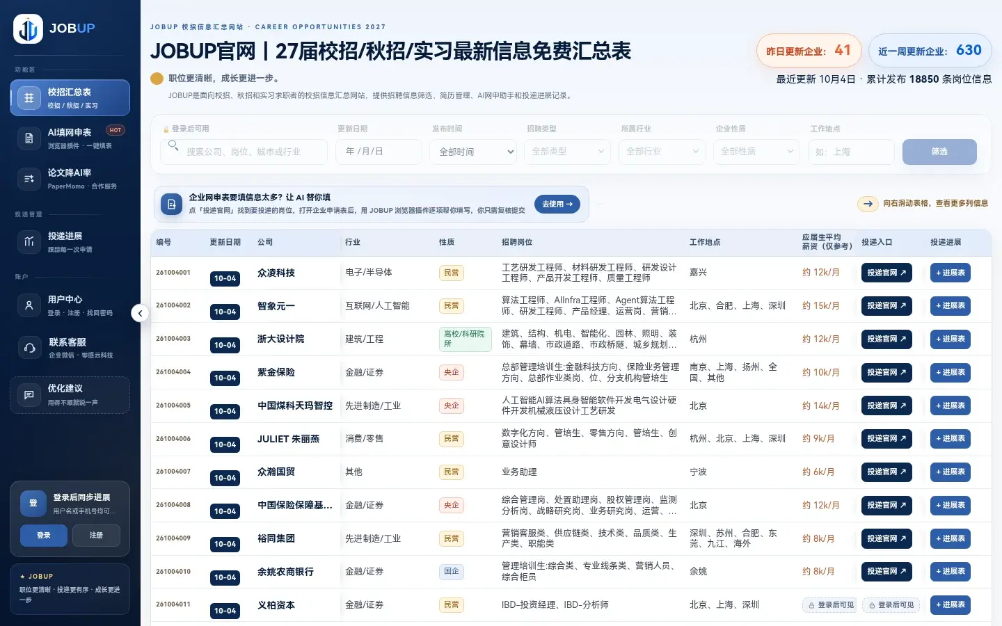This screenshot has width=1002, height=626.
Task: Open AI填网申表 document icon
Action: [x=29, y=138]
